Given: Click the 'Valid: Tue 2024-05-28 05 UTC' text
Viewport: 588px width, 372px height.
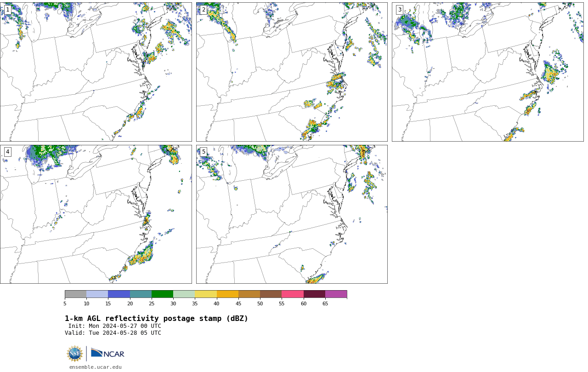Looking at the screenshot, I should [x=113, y=333].
